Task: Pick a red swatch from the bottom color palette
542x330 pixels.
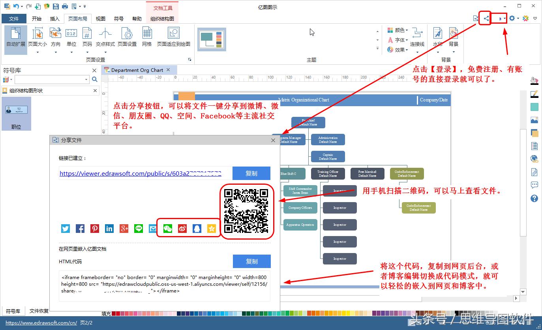Action: 119,313
